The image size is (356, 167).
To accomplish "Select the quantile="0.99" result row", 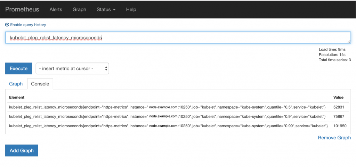I will 167,126.
